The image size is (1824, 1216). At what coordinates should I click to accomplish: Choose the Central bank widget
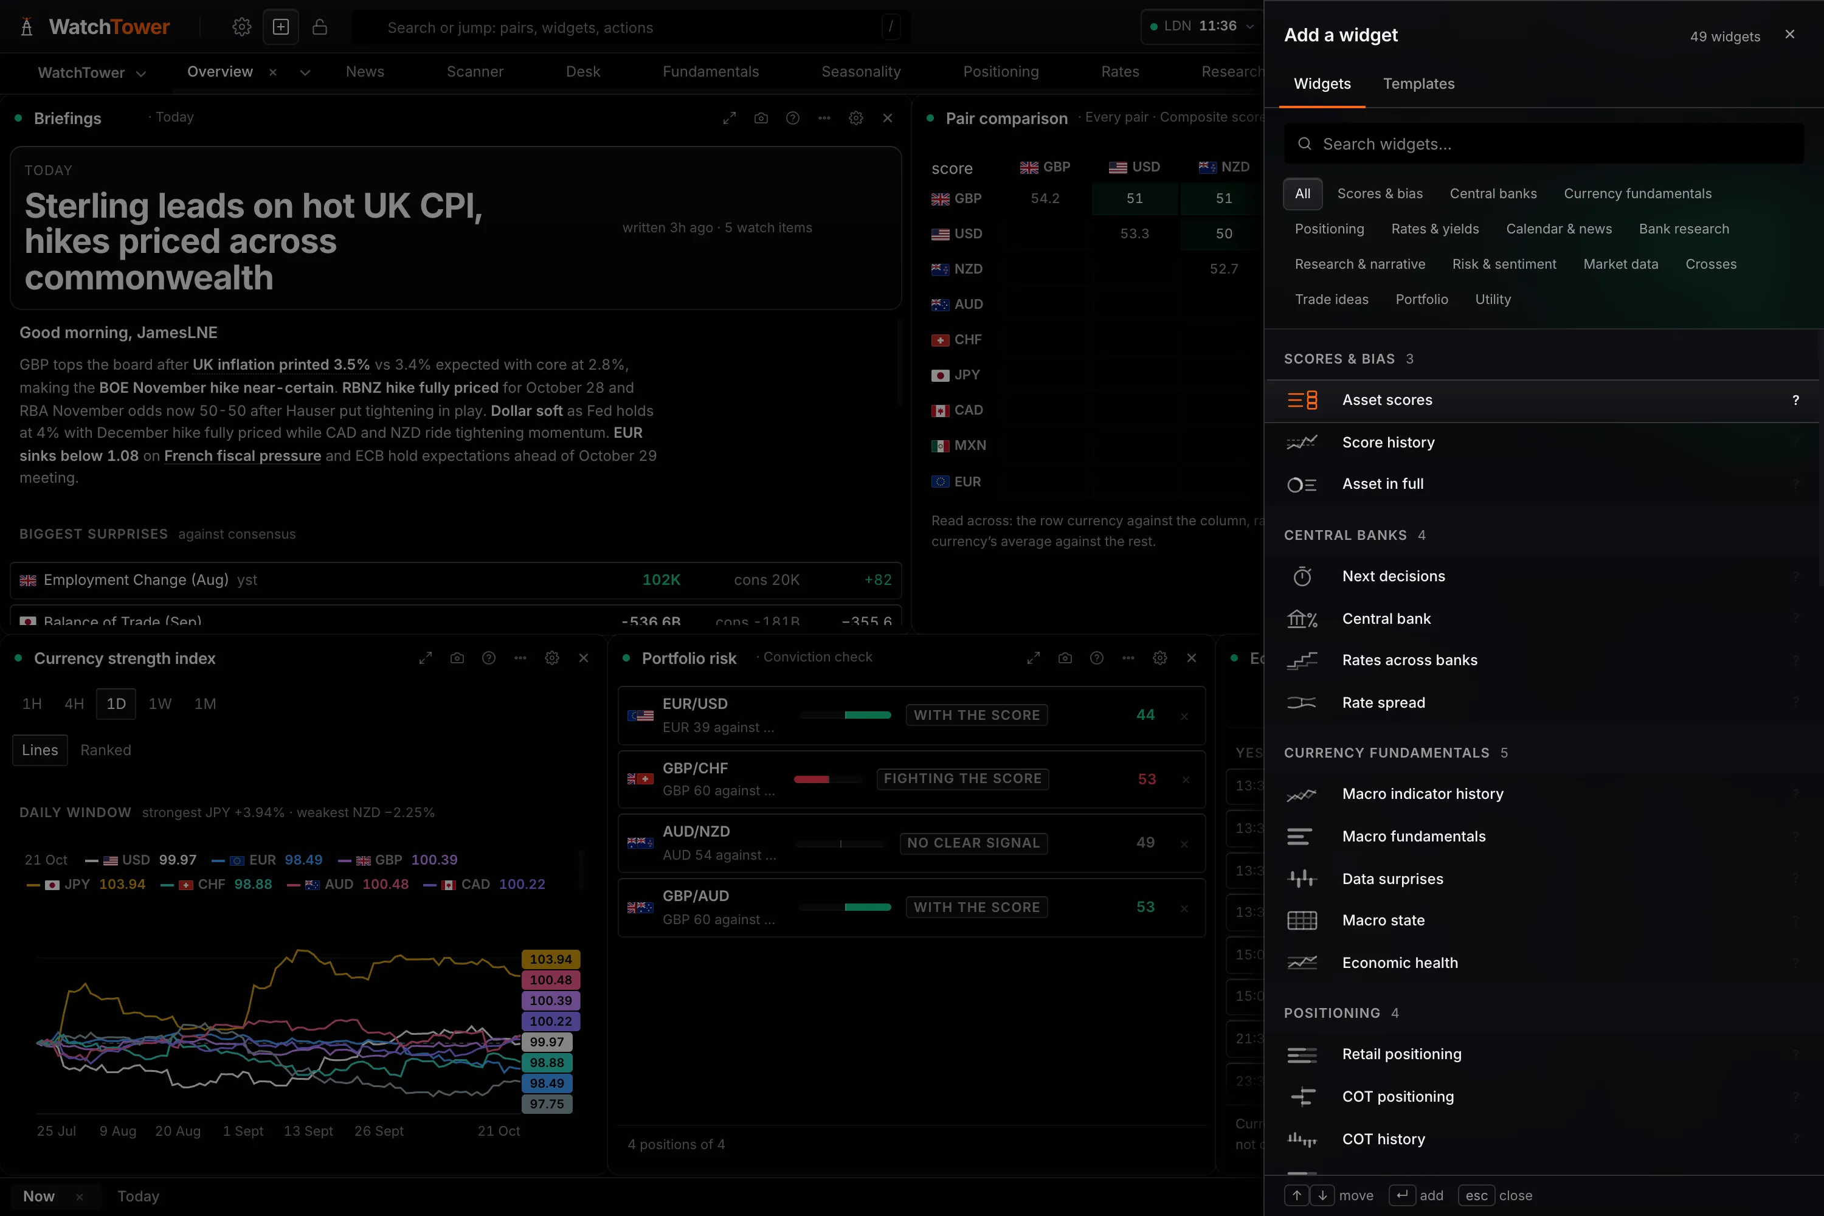[x=1543, y=619]
